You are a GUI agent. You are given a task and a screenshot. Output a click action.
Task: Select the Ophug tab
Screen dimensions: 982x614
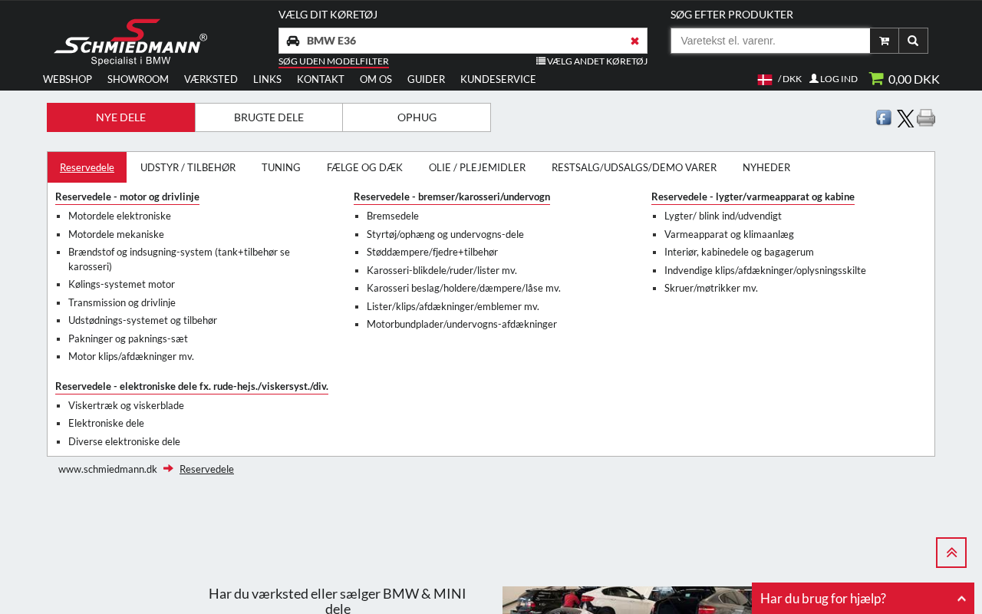(x=417, y=117)
